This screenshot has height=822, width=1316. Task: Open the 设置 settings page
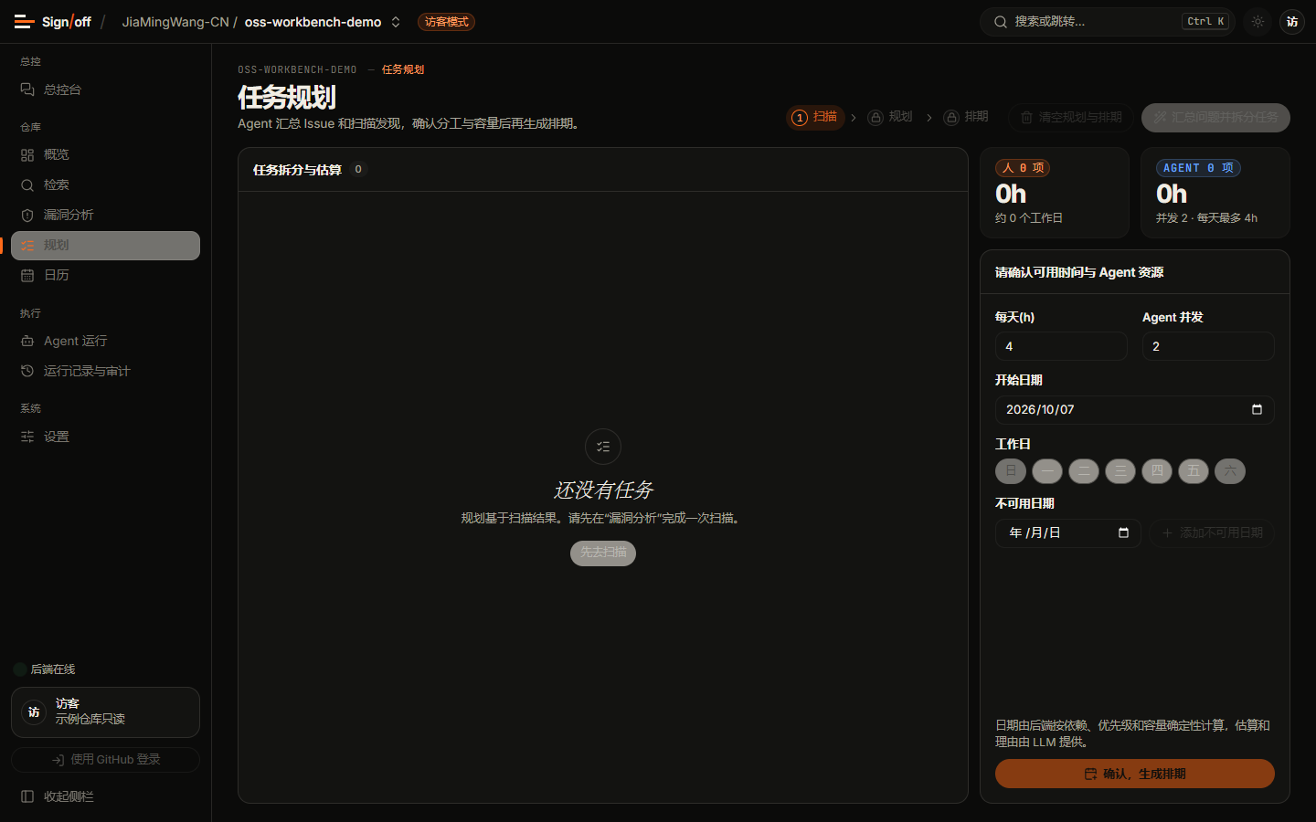(105, 437)
